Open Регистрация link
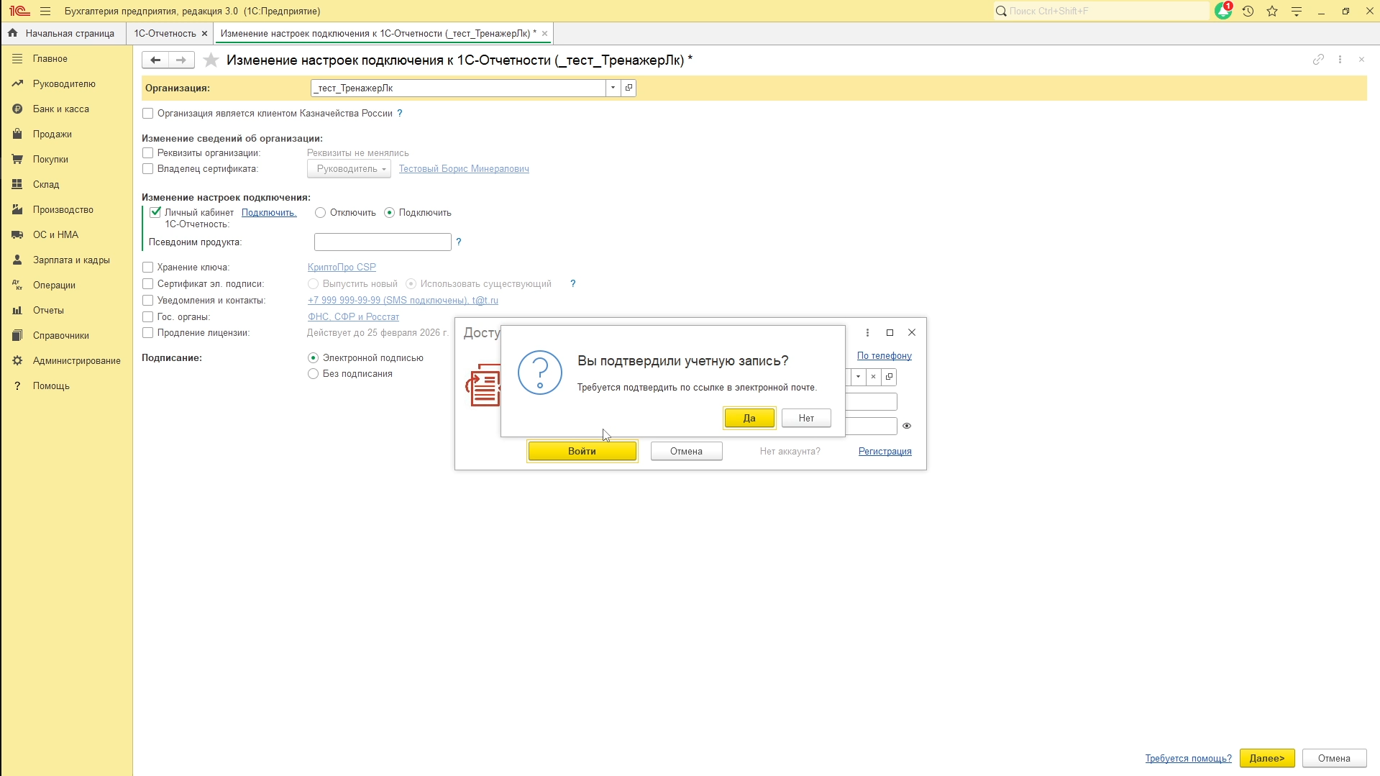1380x776 pixels. click(885, 451)
